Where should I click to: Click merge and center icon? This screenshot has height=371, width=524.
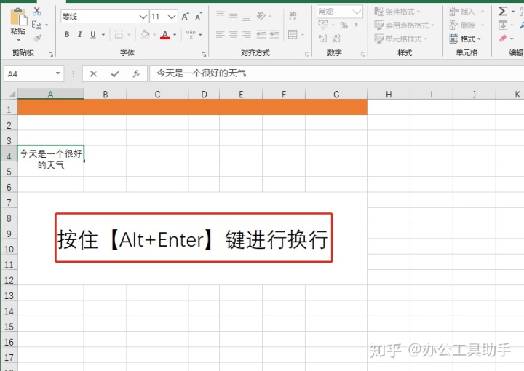pos(293,34)
